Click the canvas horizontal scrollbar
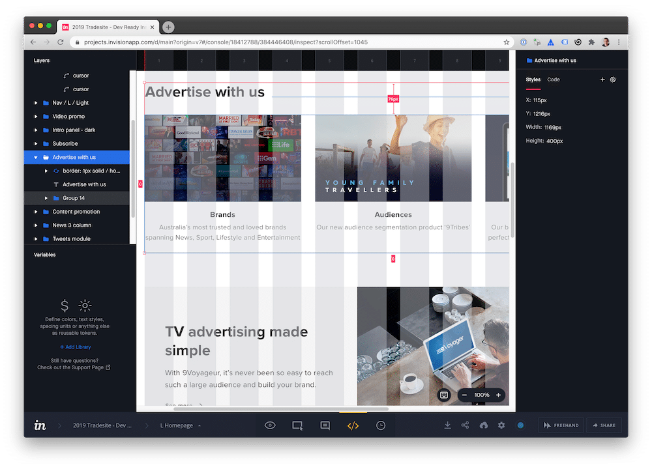The height and width of the screenshot is (469, 652). point(281,409)
